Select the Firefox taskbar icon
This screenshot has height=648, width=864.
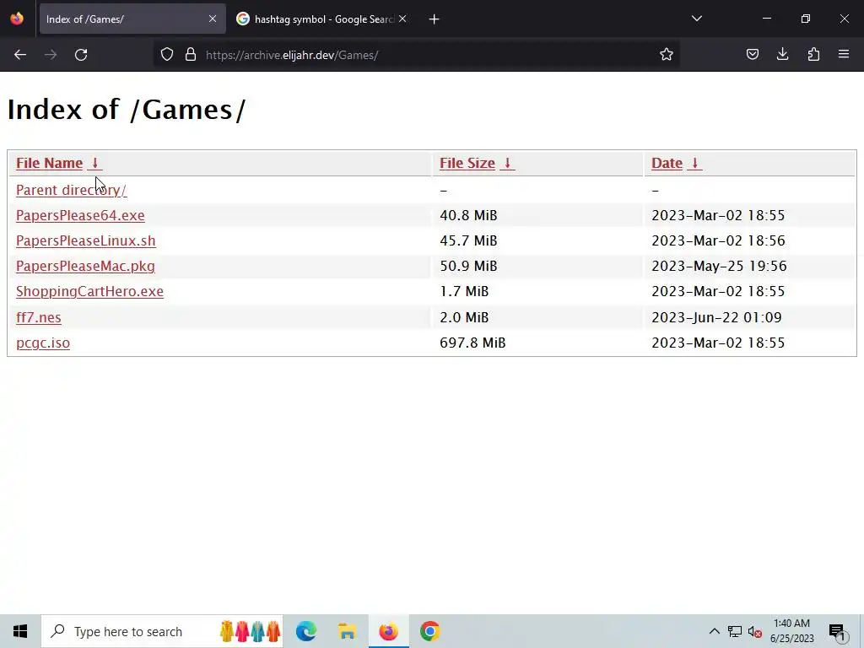coord(388,631)
